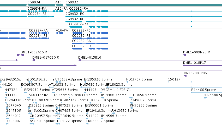
Task: Select the RH49689.5prime EST label
Action: point(143,101)
